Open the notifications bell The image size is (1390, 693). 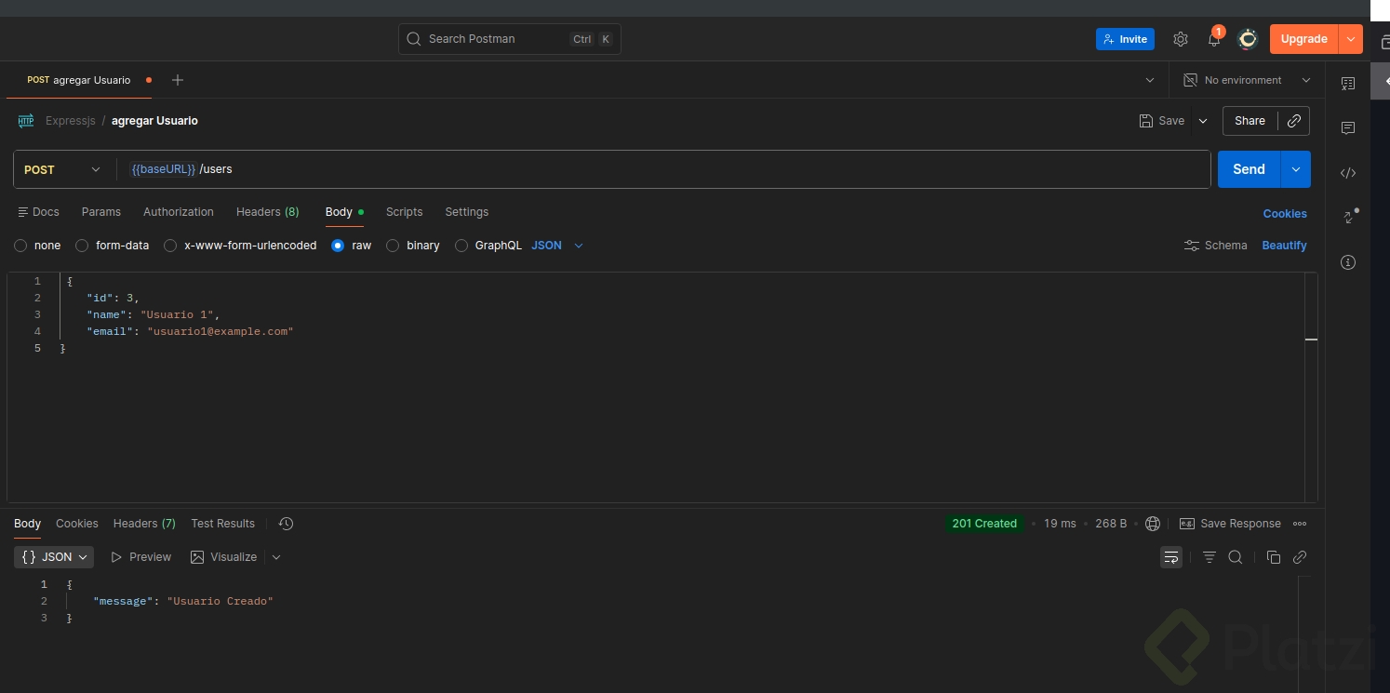click(x=1214, y=39)
